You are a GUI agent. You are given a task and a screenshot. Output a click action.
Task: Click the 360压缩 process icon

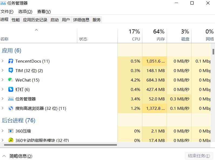(x=11, y=131)
